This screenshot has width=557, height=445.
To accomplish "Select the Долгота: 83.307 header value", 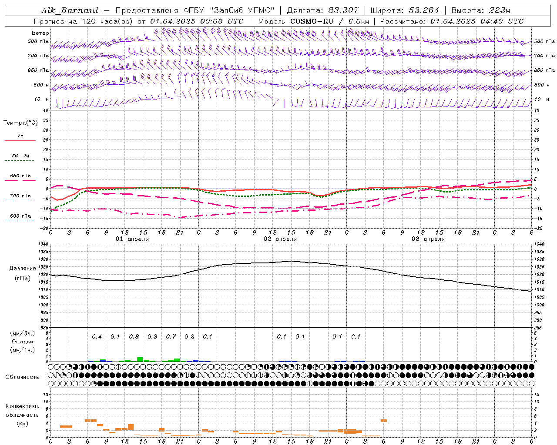I will [x=323, y=10].
